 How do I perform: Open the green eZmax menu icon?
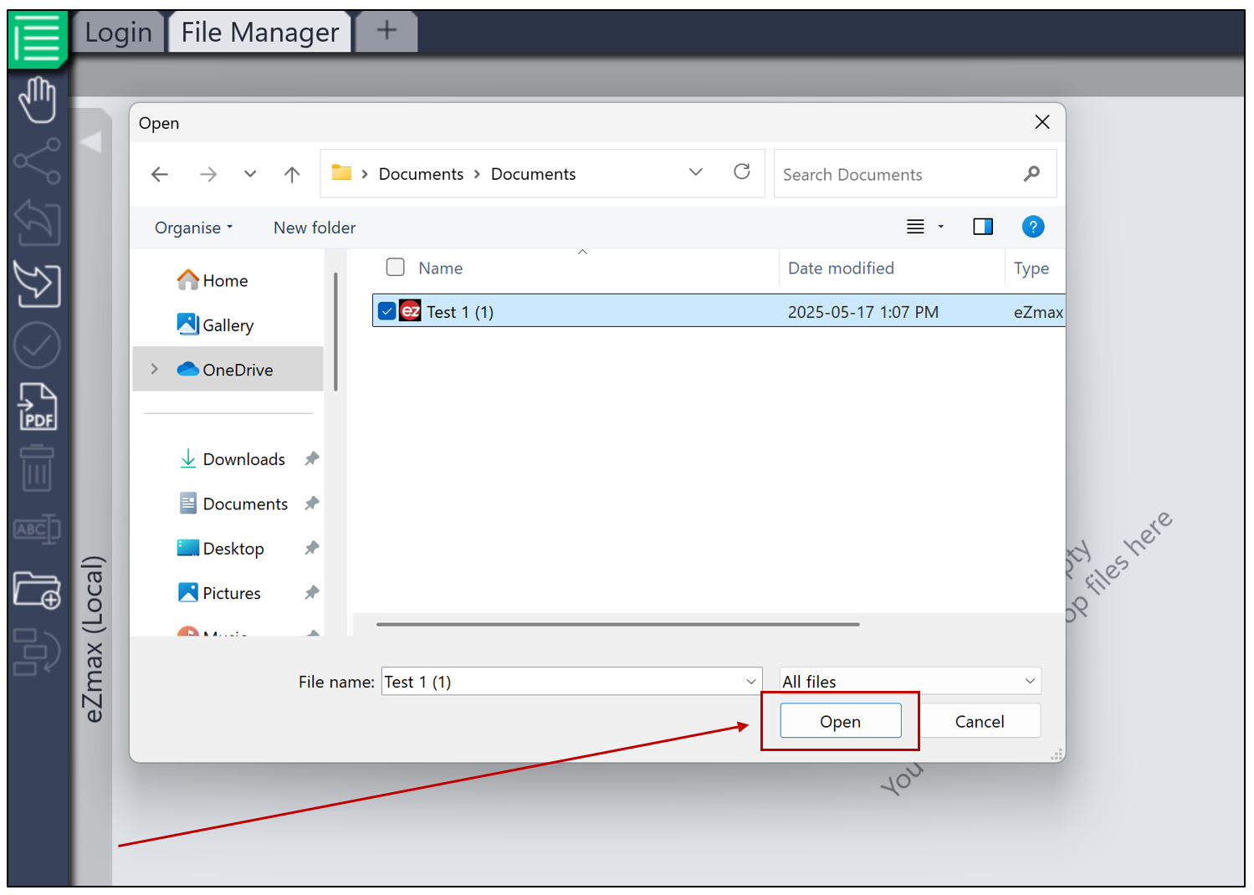pos(38,38)
